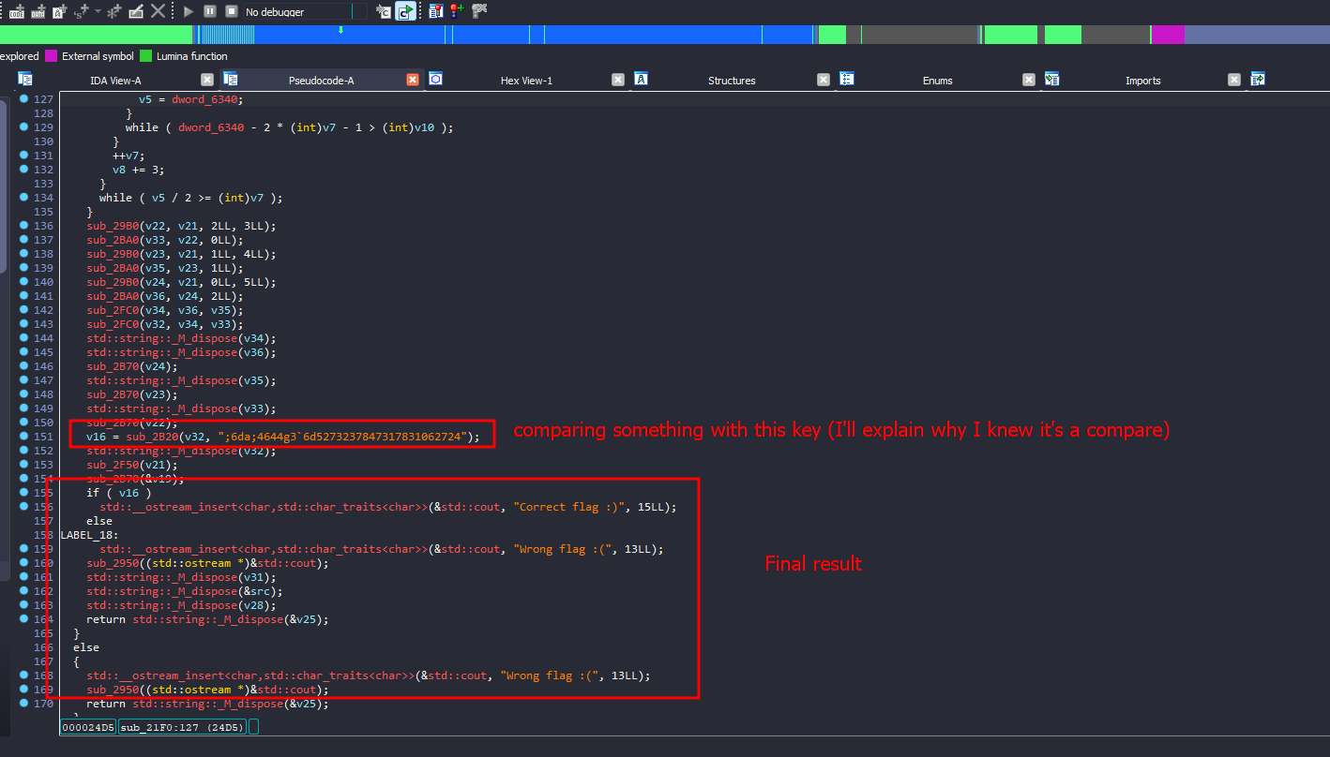Click the breakpoint list toolbar icon
The width and height of the screenshot is (1330, 757).
(435, 11)
